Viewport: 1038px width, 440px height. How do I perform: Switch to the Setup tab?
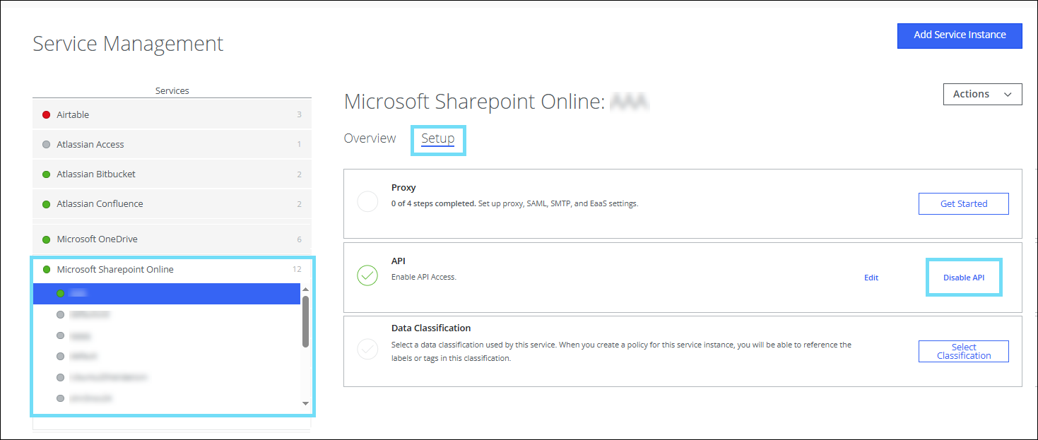[437, 138]
